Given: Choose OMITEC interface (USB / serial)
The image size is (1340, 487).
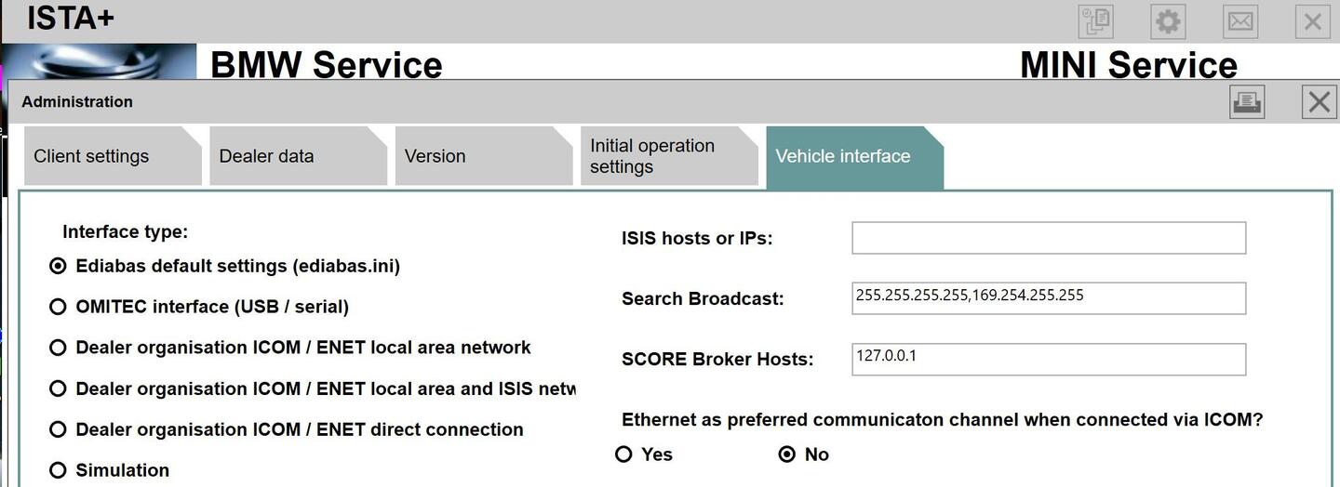Looking at the screenshot, I should coord(58,307).
